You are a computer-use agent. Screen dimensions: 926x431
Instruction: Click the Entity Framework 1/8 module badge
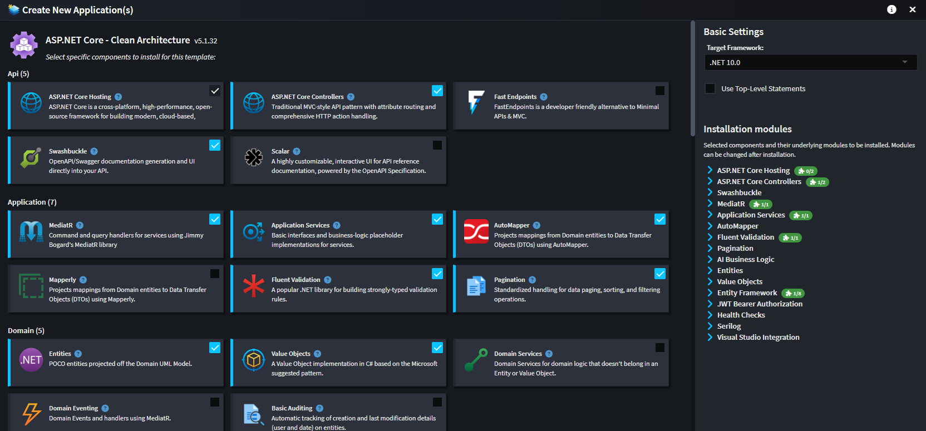point(793,293)
